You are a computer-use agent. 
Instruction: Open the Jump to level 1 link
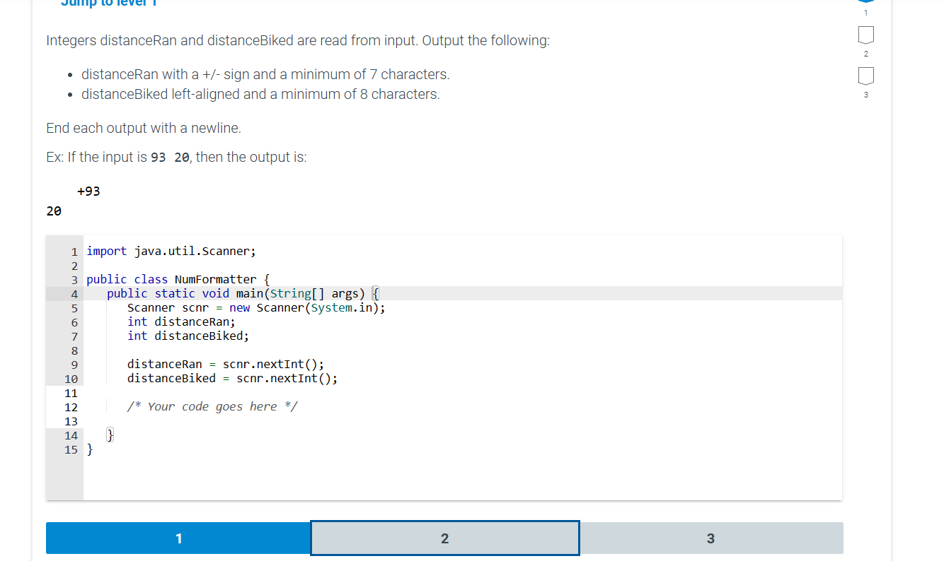pyautogui.click(x=106, y=4)
